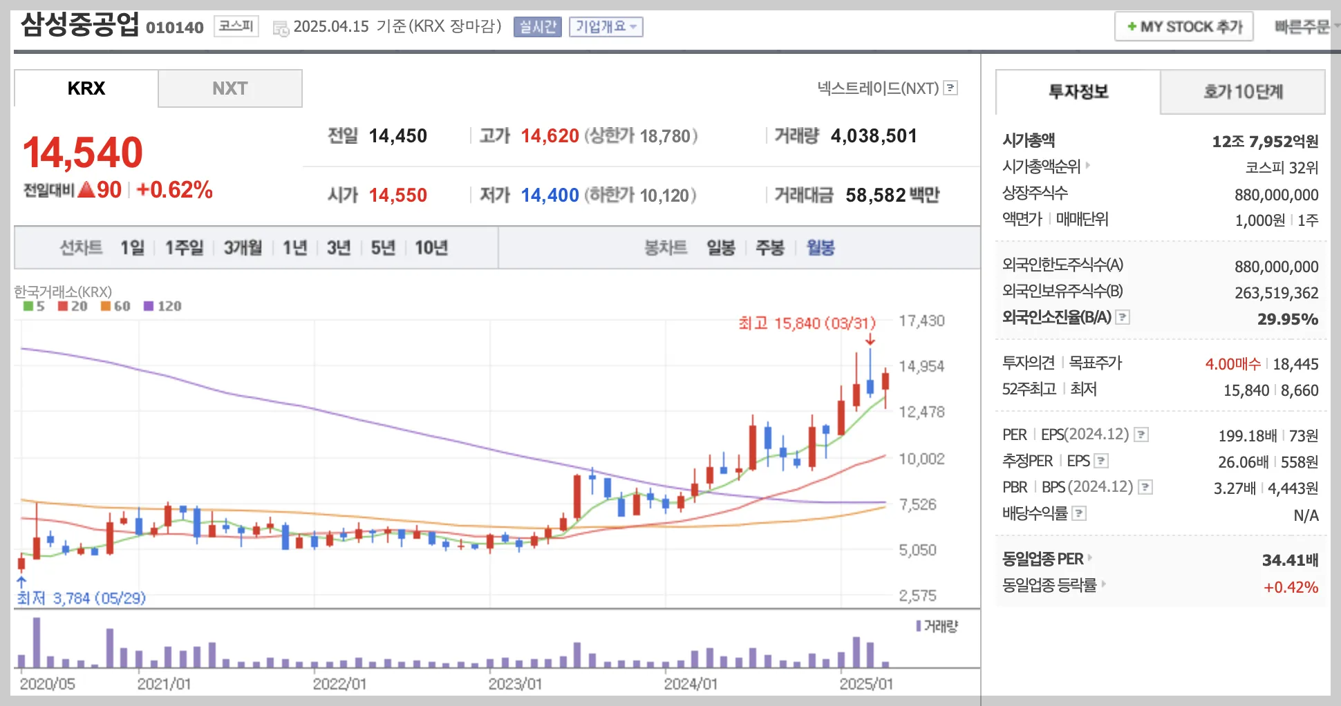The height and width of the screenshot is (706, 1341).
Task: Click the 전일 value 14,450
Action: pyautogui.click(x=397, y=136)
